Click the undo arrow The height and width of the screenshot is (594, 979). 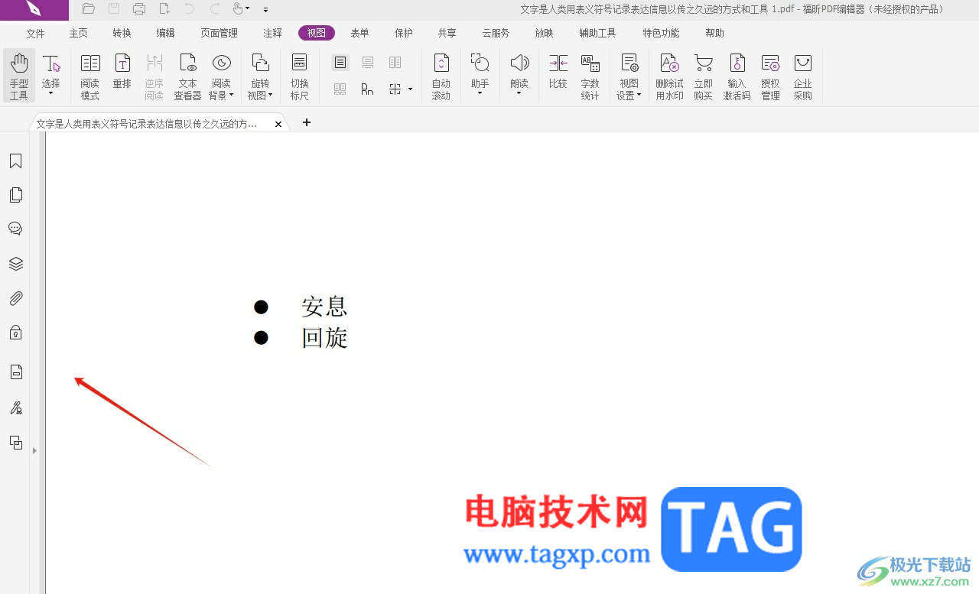[x=190, y=9]
